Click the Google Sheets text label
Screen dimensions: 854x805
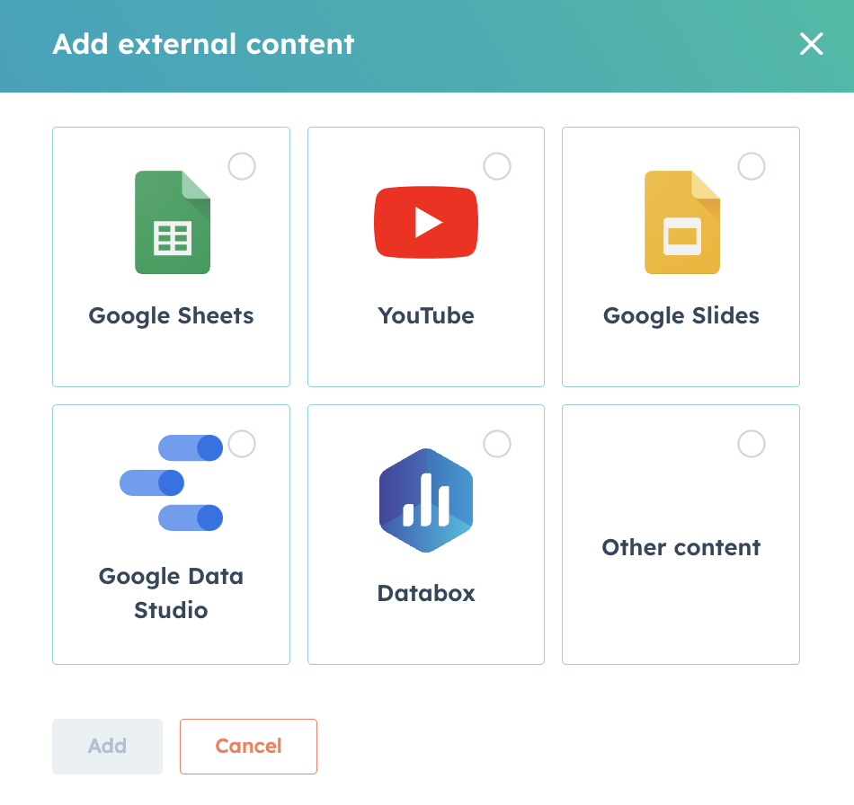171,315
